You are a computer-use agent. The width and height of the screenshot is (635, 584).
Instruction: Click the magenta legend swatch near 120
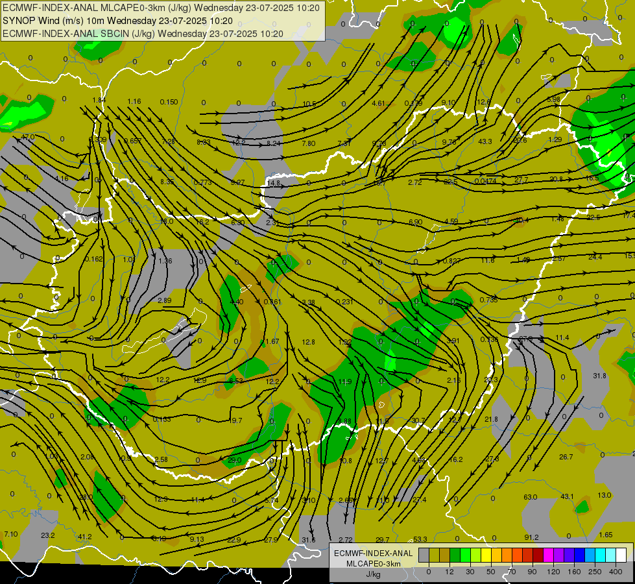(549, 555)
